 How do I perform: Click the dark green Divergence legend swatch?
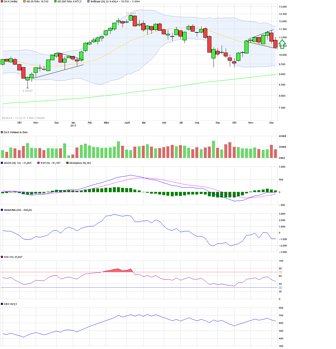[68, 163]
